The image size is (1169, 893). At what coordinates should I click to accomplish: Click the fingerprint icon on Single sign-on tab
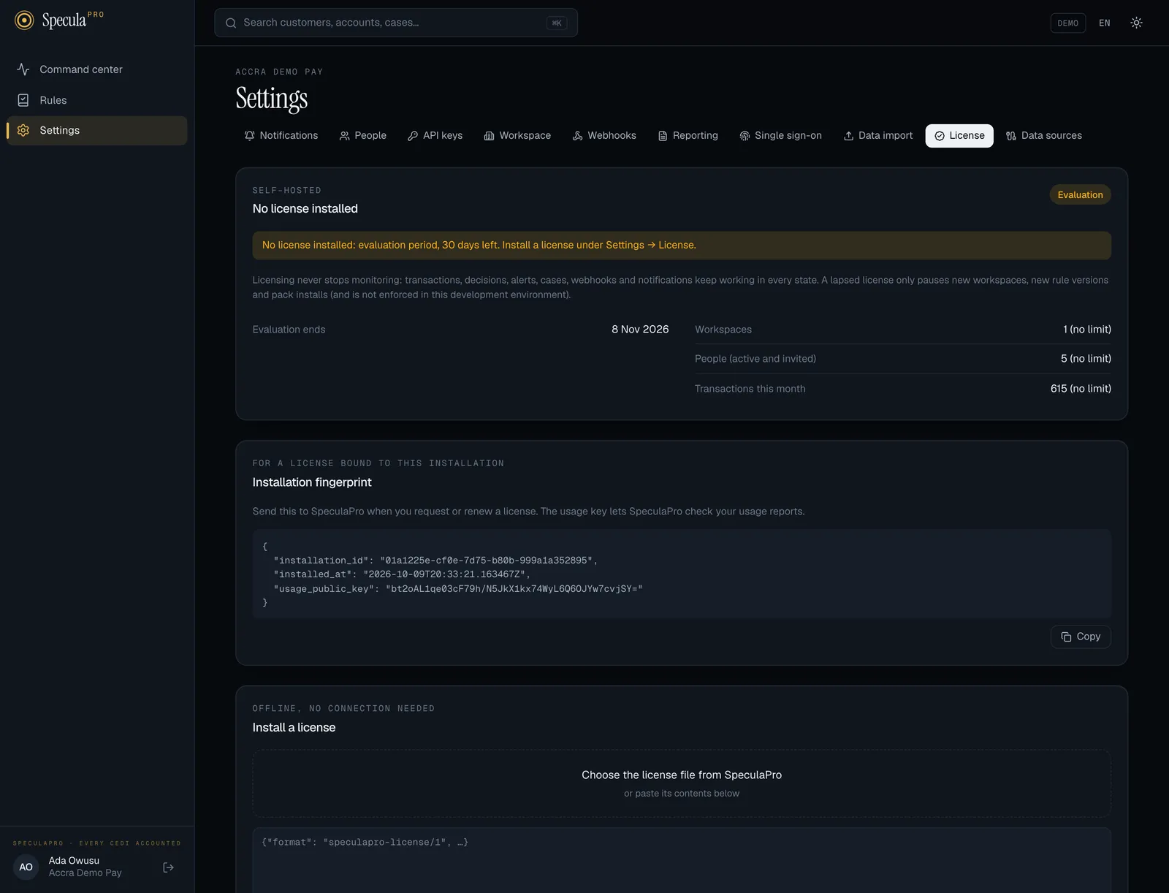coord(745,136)
